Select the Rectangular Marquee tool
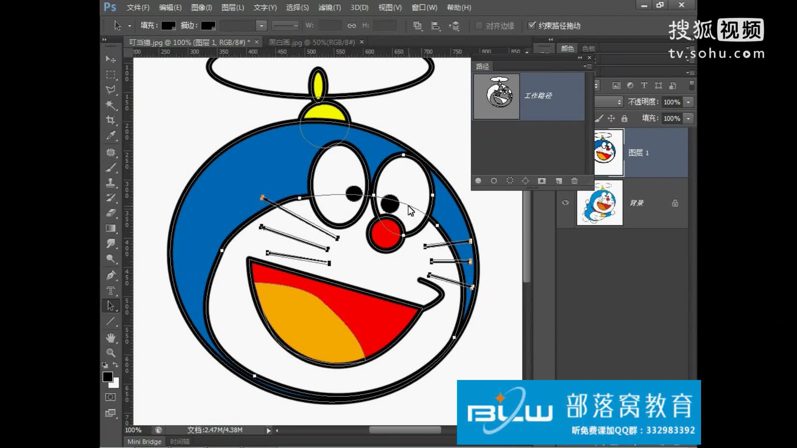Image resolution: width=797 pixels, height=448 pixels. (x=110, y=75)
